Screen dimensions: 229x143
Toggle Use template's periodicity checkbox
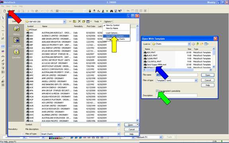click(x=157, y=91)
